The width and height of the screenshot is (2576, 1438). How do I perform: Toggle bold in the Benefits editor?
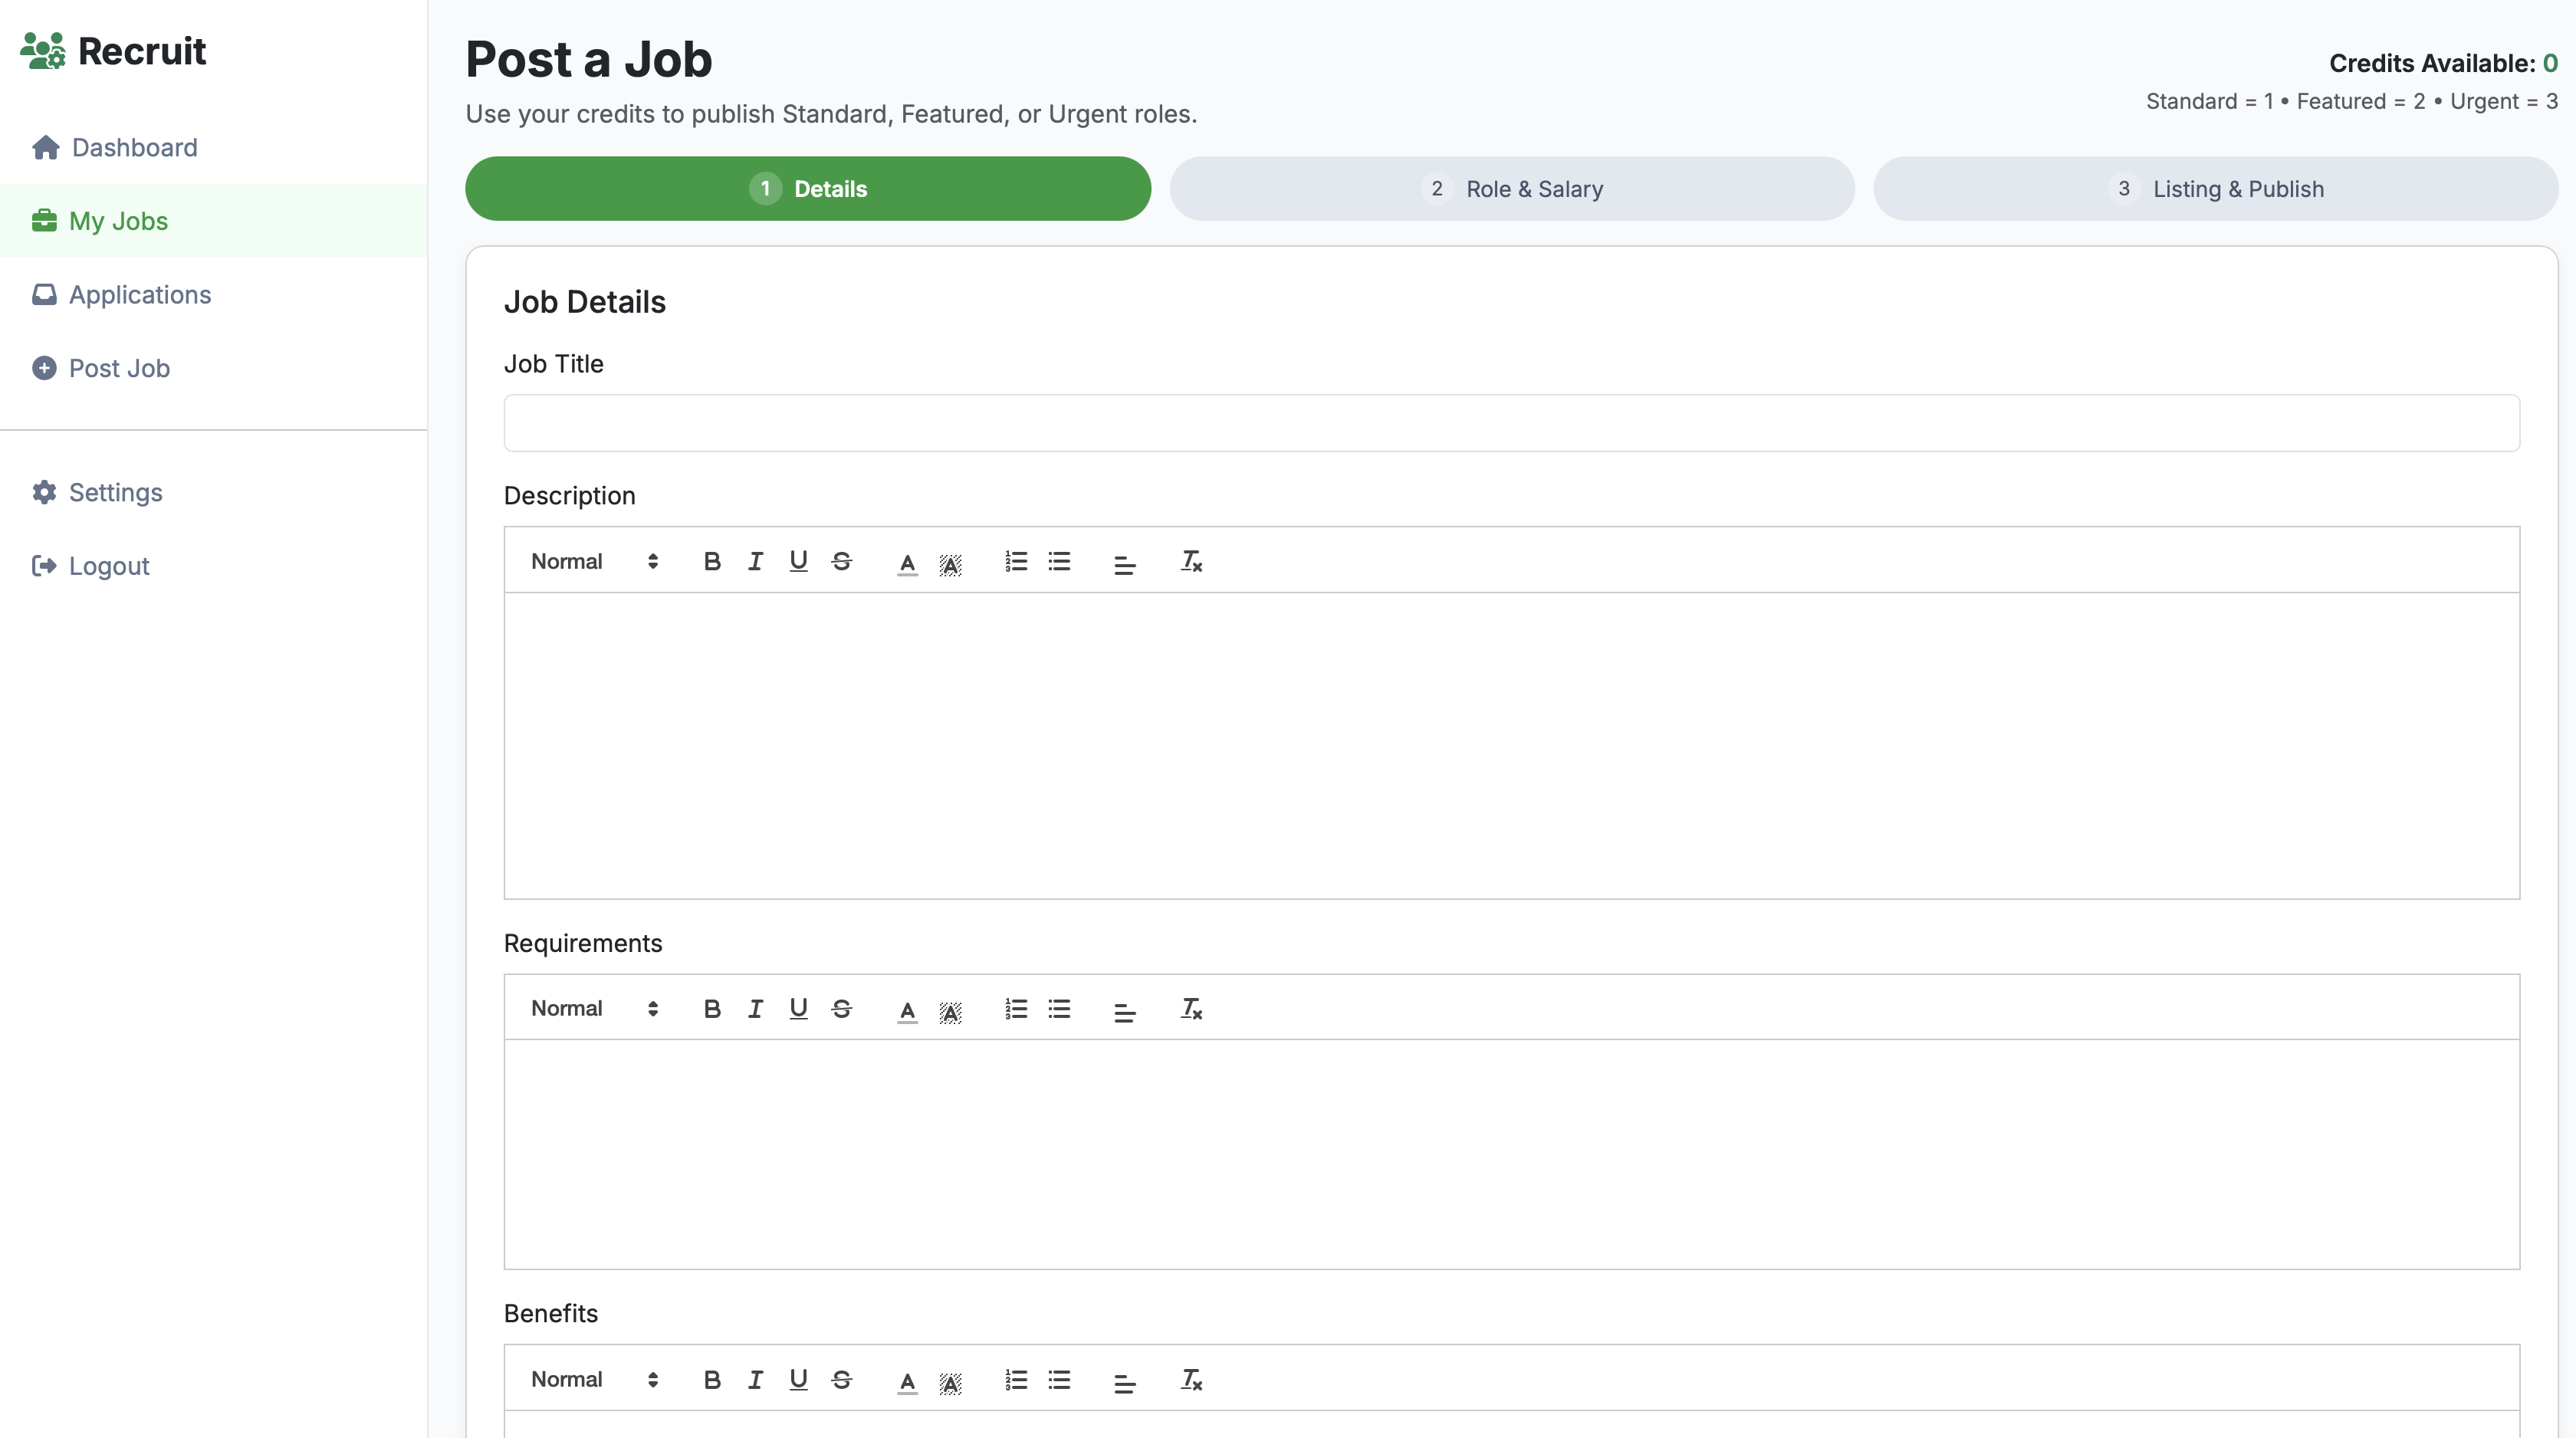711,1379
